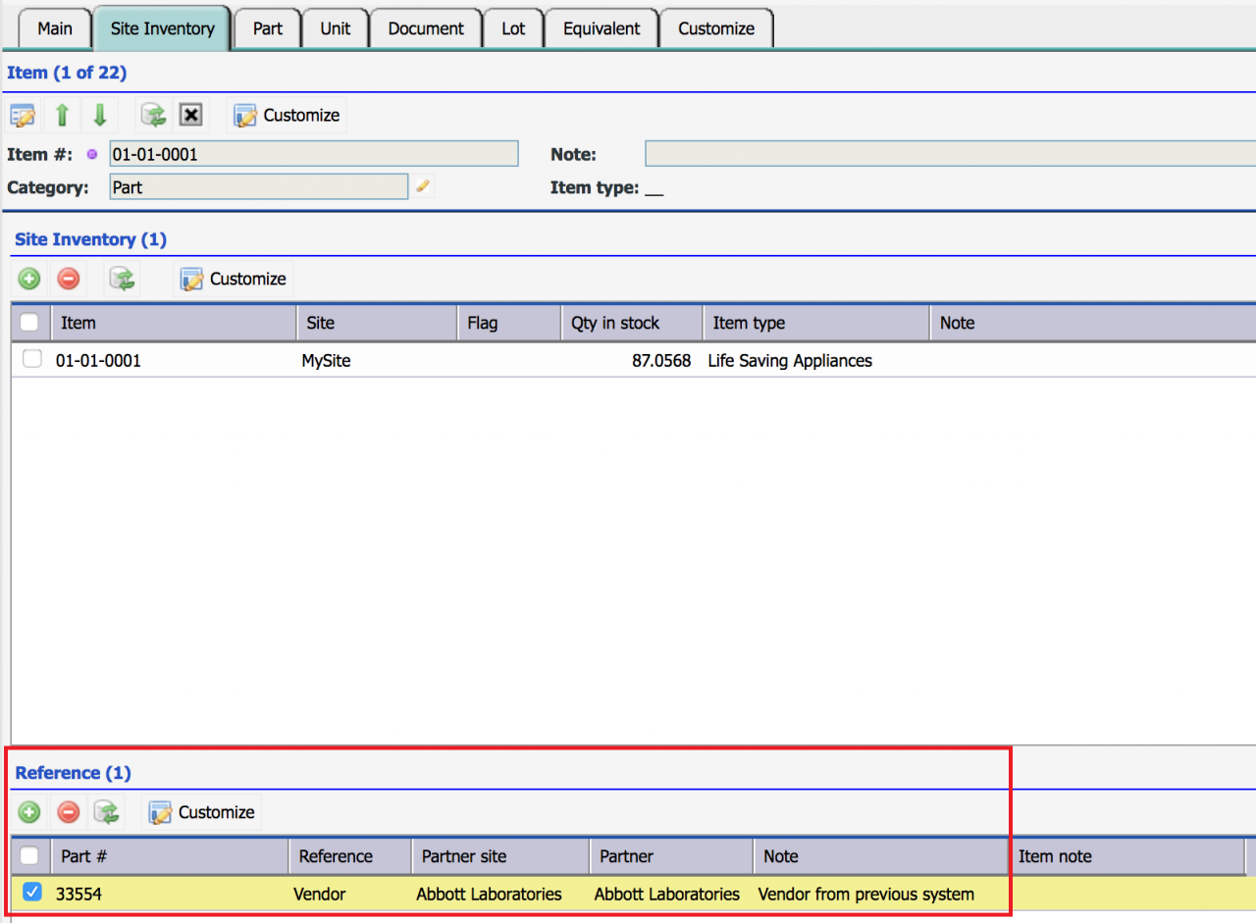Add a new Reference record
Image resolution: width=1256 pixels, height=923 pixels.
[x=29, y=812]
